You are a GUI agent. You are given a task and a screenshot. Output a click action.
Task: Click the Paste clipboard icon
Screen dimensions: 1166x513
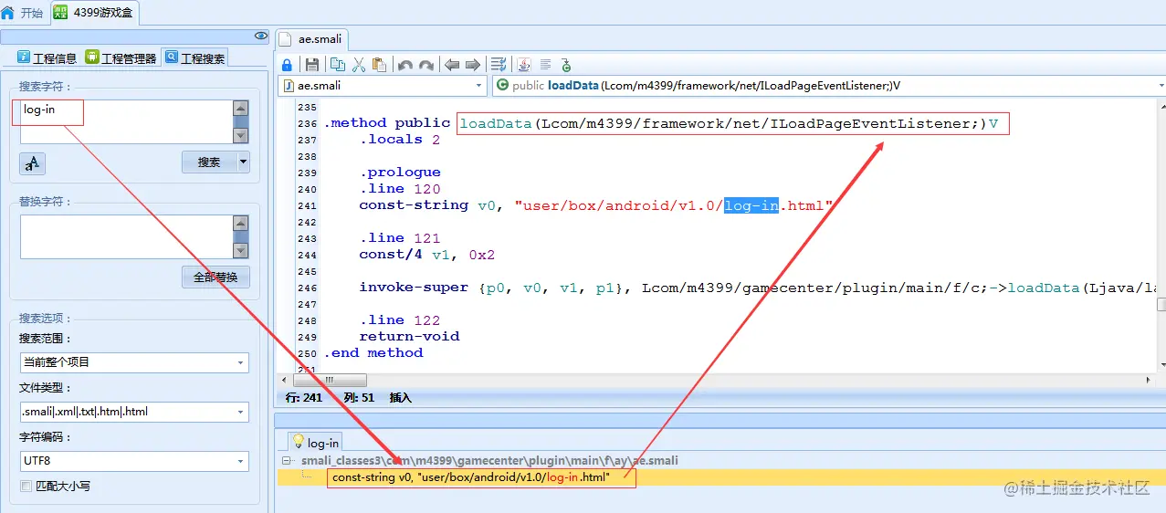[x=380, y=65]
